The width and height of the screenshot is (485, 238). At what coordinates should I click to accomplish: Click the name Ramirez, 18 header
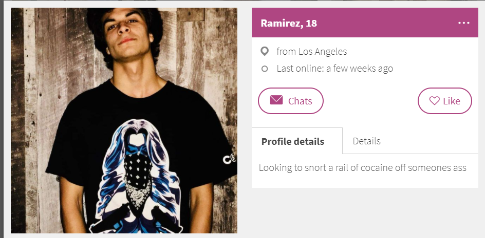[289, 23]
